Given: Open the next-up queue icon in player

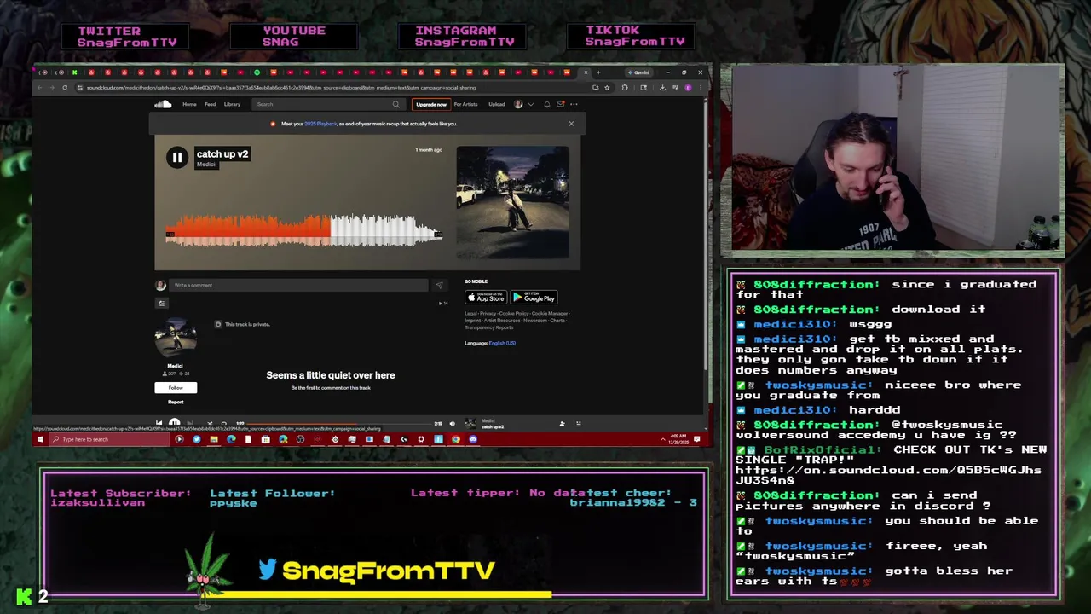Looking at the screenshot, I should point(578,424).
